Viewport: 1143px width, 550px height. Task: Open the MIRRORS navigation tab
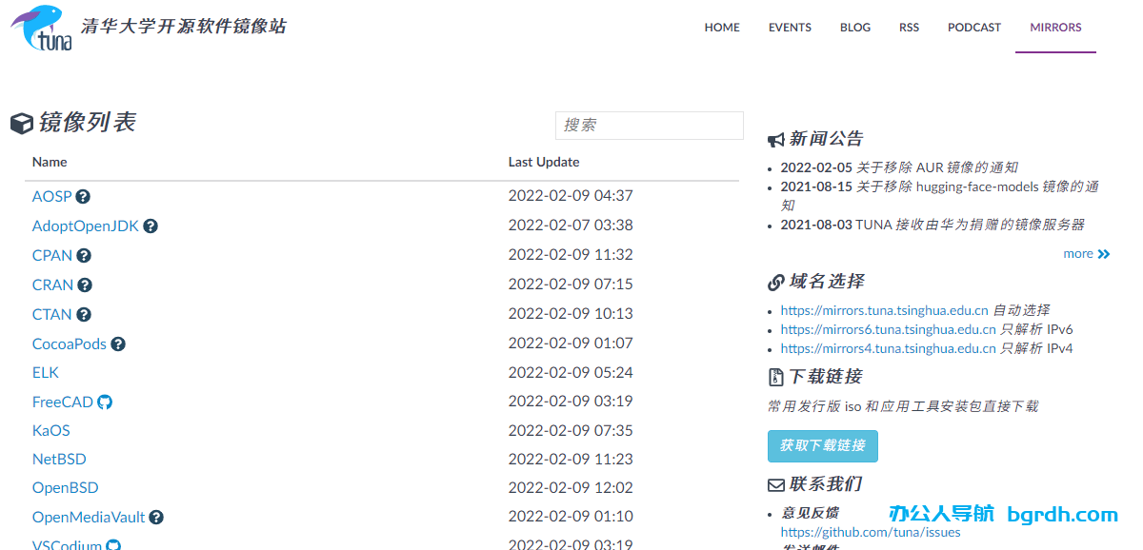(x=1055, y=28)
